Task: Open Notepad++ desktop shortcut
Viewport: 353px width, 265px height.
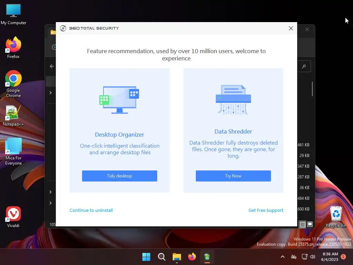Action: [x=13, y=116]
